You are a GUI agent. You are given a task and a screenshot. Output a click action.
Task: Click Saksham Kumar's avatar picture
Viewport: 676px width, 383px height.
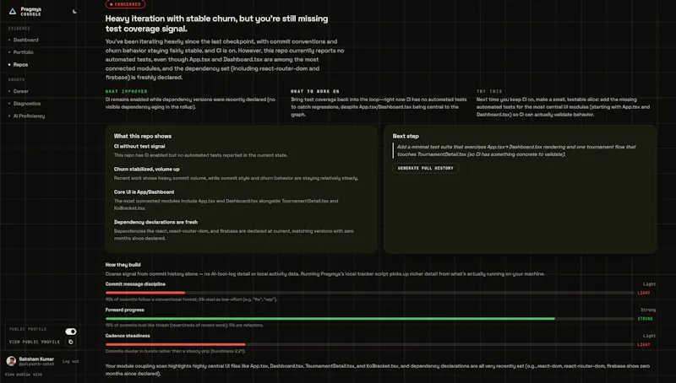[x=11, y=361]
